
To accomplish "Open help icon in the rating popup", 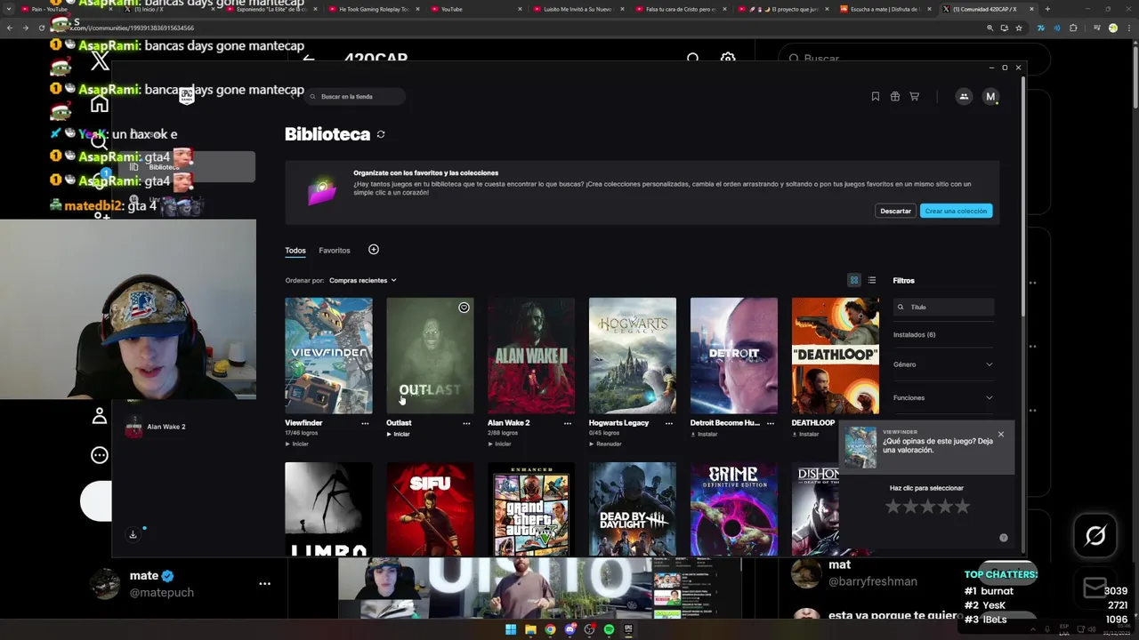I will [1004, 538].
